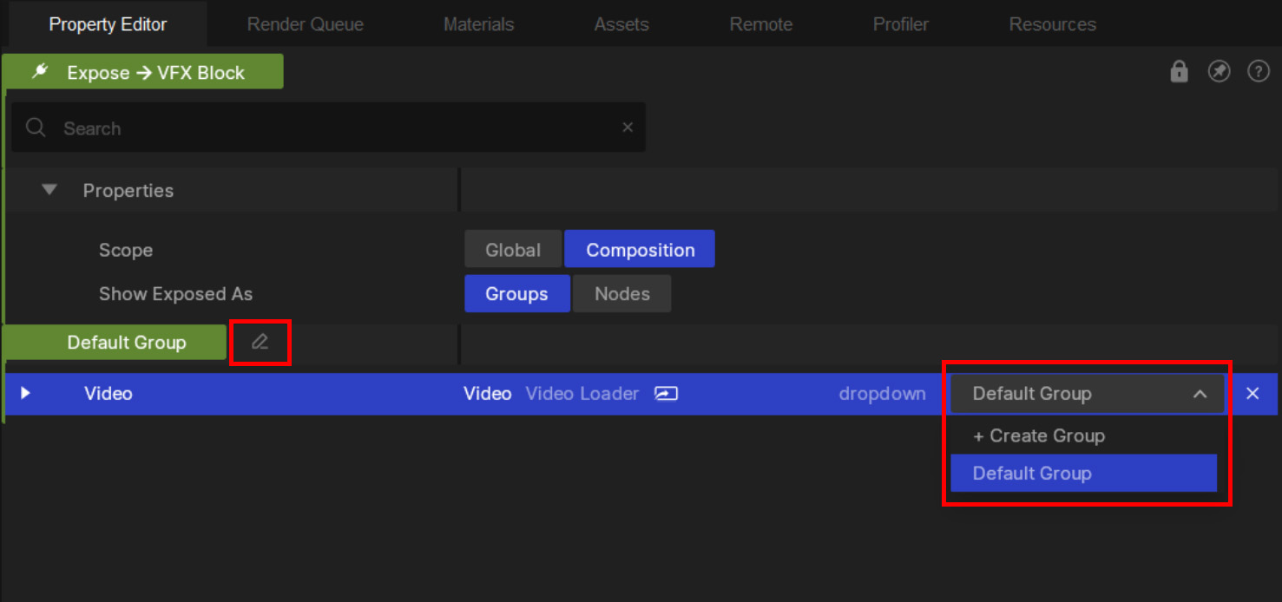Expand the Video row arrow

25,394
